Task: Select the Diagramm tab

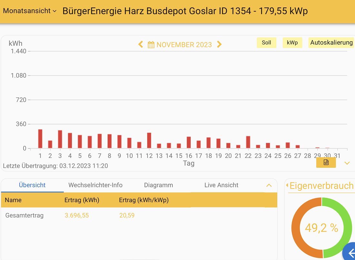Action: pyautogui.click(x=158, y=185)
